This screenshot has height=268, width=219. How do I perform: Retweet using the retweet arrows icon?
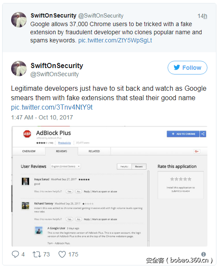37,254
